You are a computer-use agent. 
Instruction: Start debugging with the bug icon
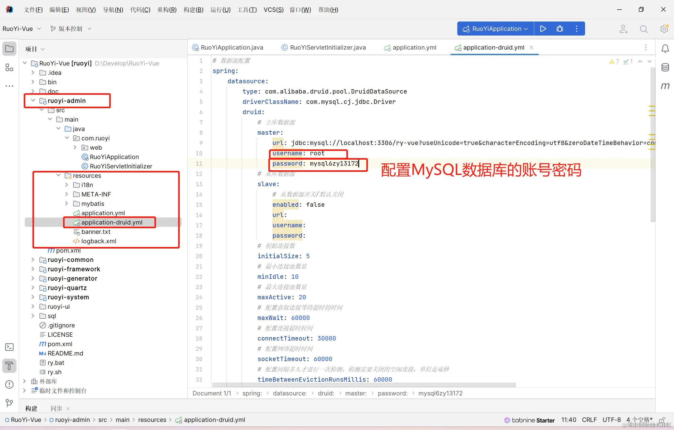[560, 29]
